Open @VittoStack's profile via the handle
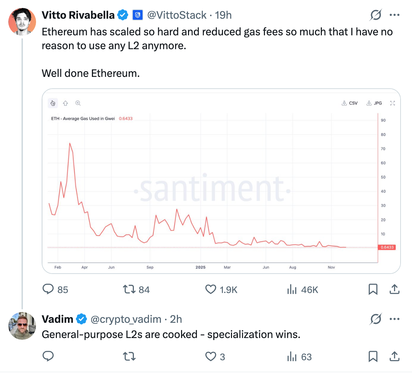The width and height of the screenshot is (412, 373). coord(177,15)
